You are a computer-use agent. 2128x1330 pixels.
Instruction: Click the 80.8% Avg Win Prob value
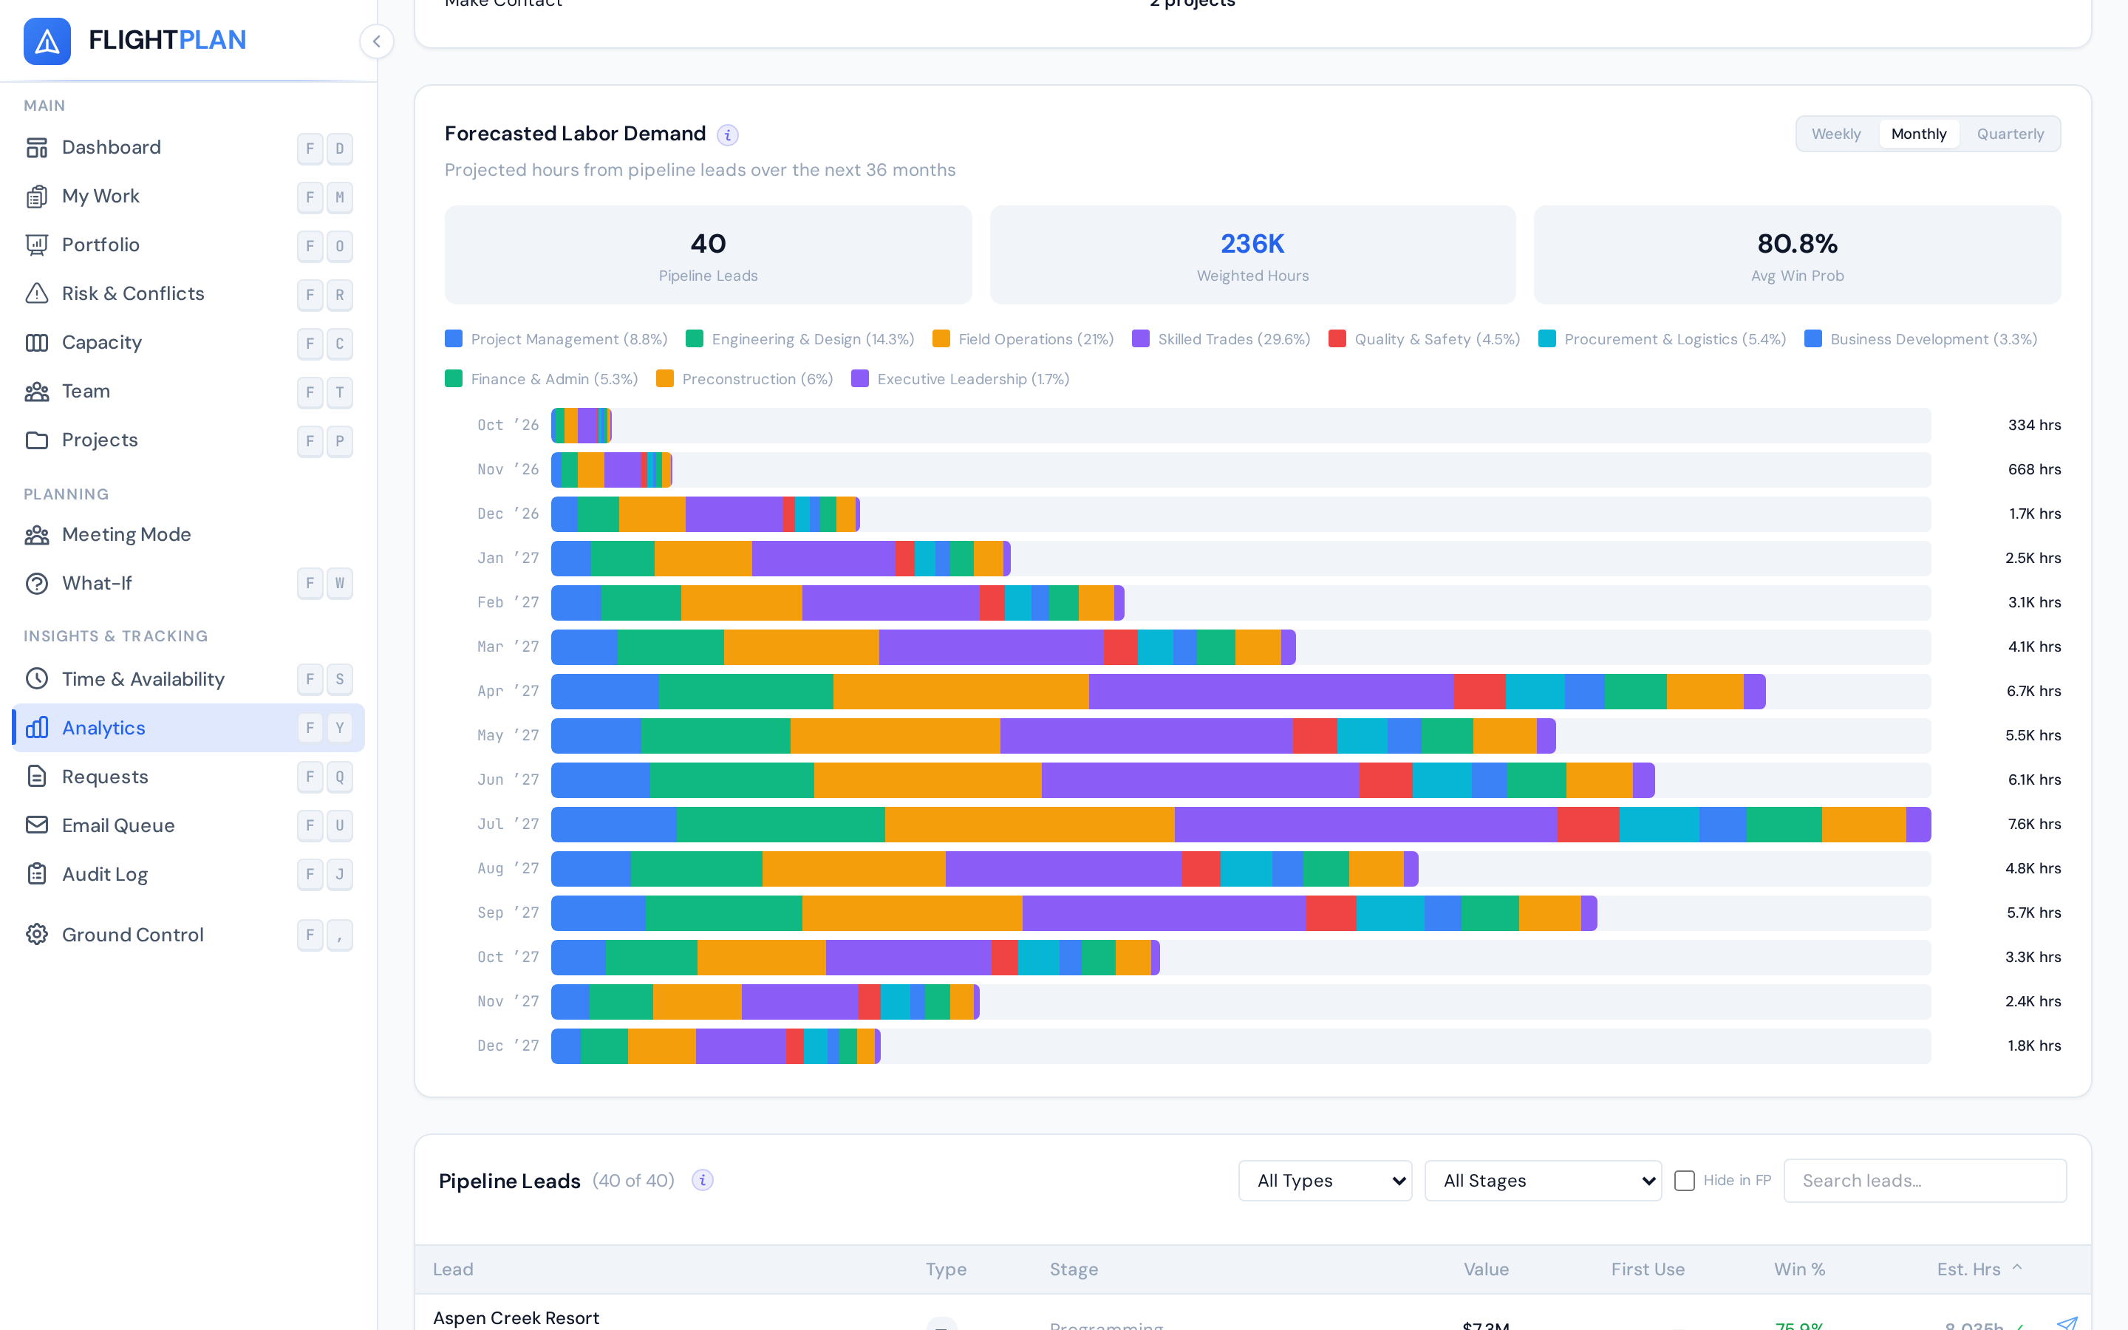click(1798, 244)
